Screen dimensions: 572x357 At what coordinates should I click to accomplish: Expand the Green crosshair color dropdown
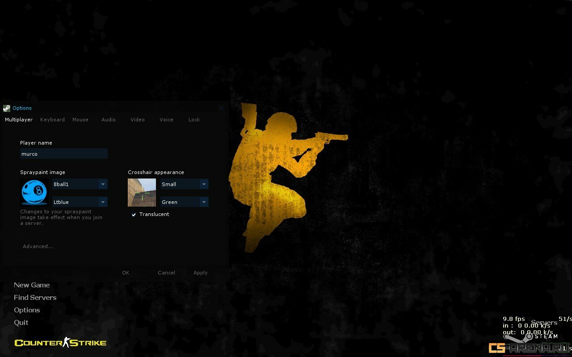pyautogui.click(x=204, y=202)
